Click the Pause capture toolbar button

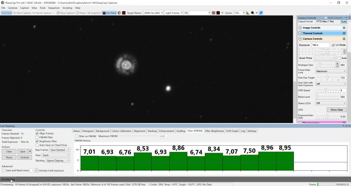point(81,13)
